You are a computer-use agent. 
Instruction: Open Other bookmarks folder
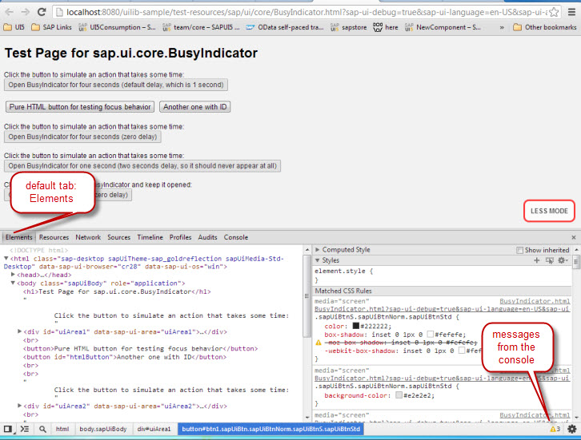coord(545,27)
